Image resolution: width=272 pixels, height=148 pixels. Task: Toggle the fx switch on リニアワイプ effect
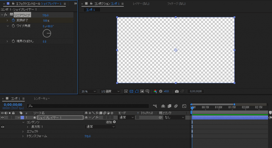(6, 15)
